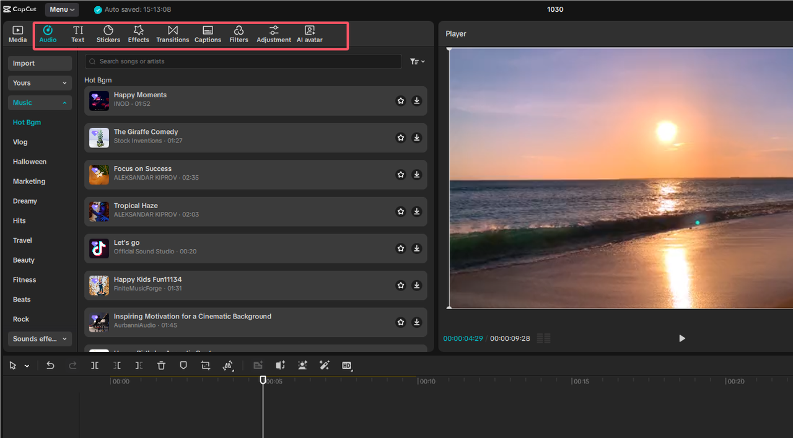
Task: Open the Effects panel
Action: coord(138,33)
